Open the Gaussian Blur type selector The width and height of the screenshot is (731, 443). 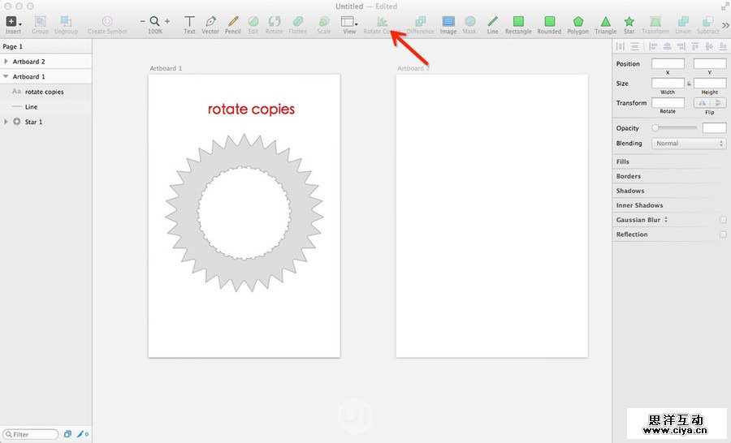click(x=666, y=219)
